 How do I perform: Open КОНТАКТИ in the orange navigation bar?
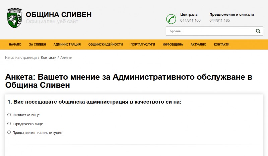(221, 44)
